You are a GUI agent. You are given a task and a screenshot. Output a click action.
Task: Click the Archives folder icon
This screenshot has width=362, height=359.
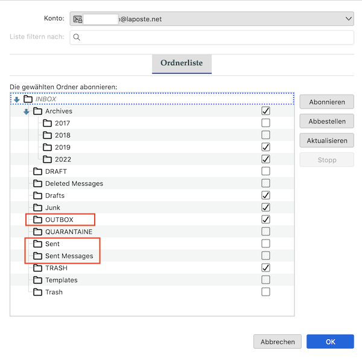pos(37,111)
